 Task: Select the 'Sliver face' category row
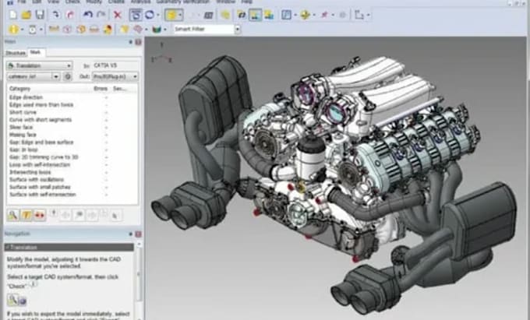(72, 127)
